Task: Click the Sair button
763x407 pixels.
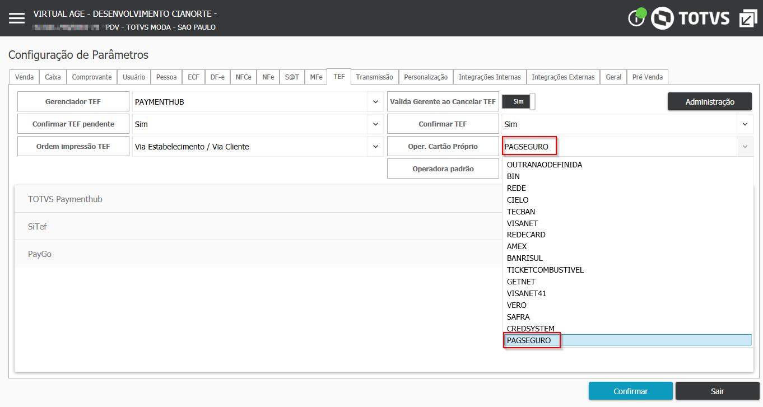Action: [x=717, y=391]
